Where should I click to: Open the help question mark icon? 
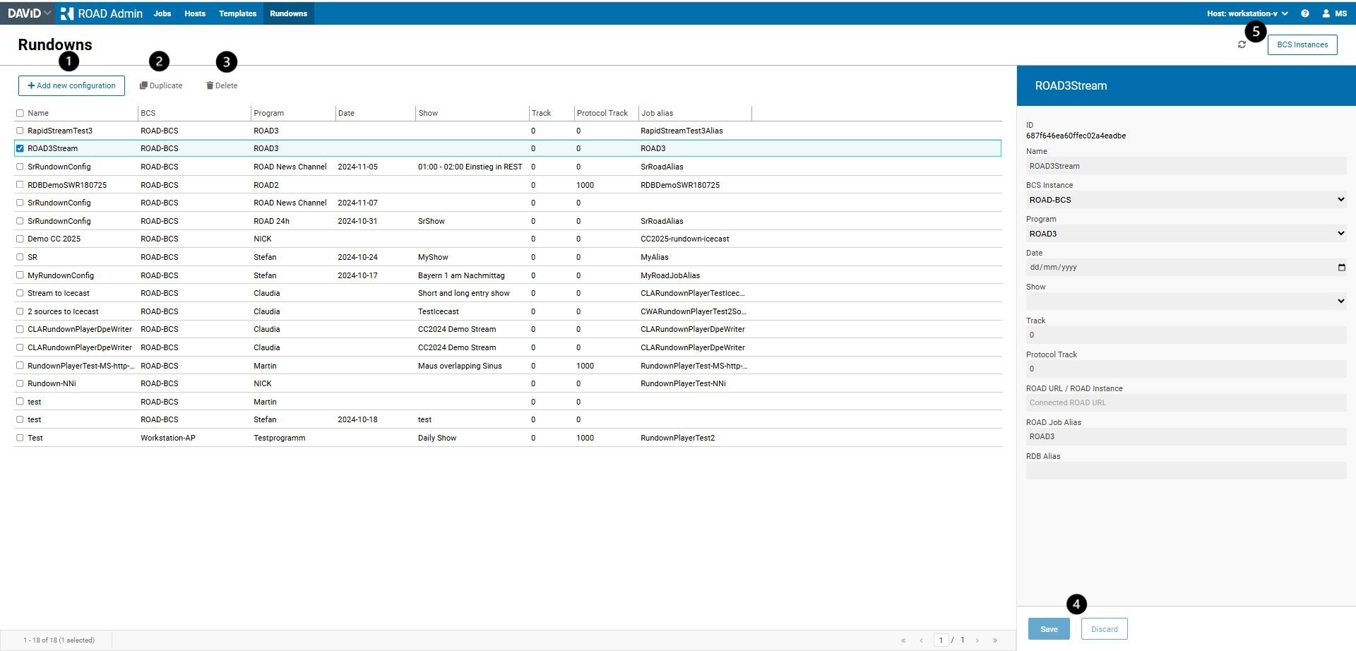coord(1305,13)
